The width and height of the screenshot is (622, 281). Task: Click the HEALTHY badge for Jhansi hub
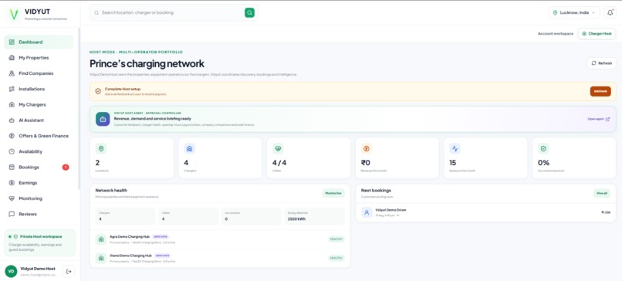tap(336, 258)
